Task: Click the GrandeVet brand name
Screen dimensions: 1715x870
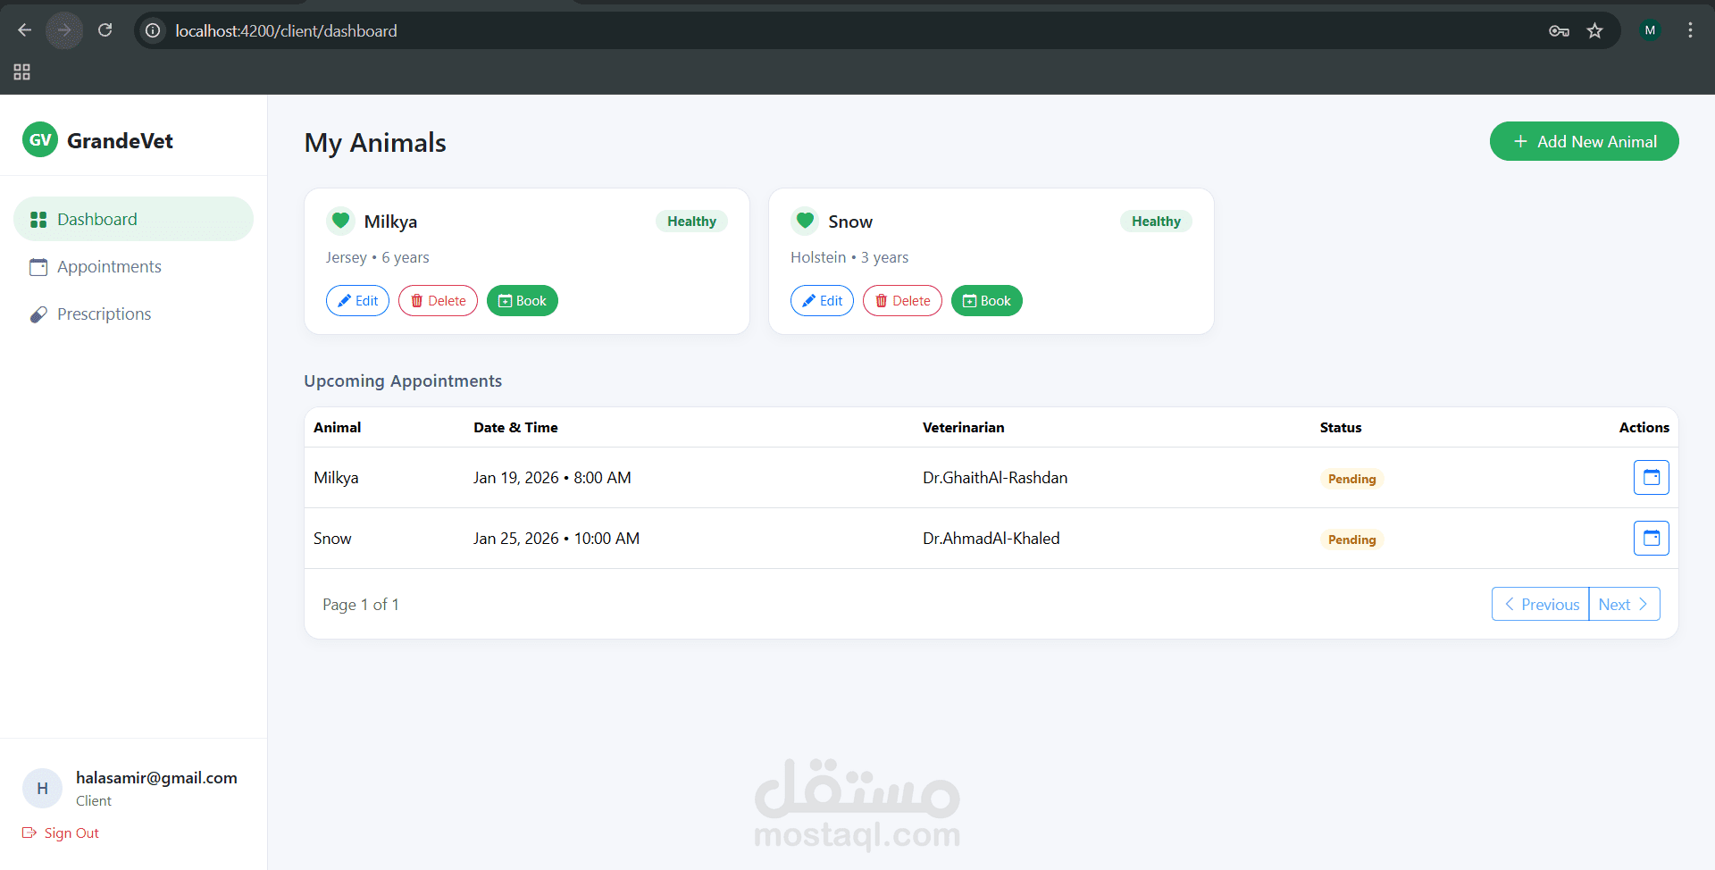Action: (120, 140)
